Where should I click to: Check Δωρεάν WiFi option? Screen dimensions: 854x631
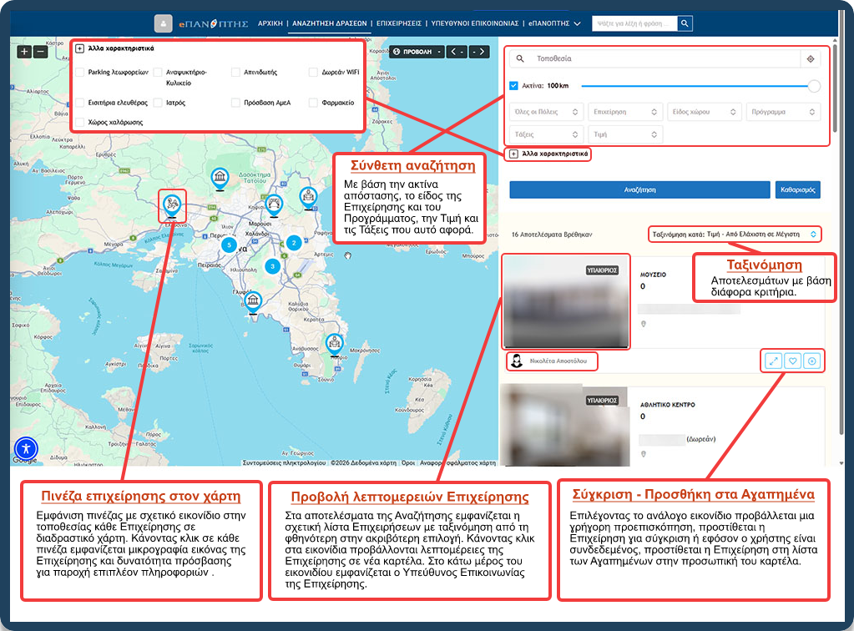coord(313,72)
